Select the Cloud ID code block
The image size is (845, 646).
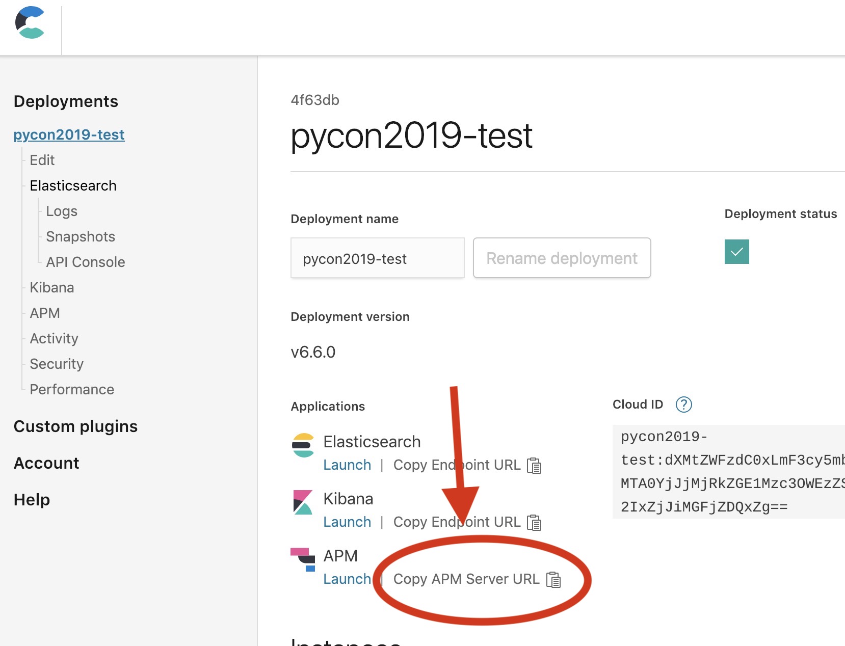pos(729,472)
